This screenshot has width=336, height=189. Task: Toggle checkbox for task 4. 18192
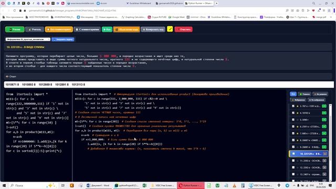point(293,113)
